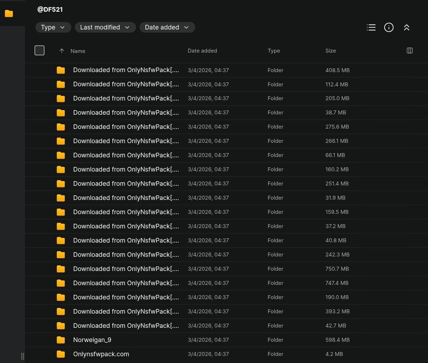The image size is (428, 363).
Task: Tick the select-all checkbox in header
Action: pyautogui.click(x=39, y=50)
